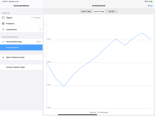The height and width of the screenshot is (116, 155).
Task: Tap Mehr Probleme holen
Action: (x=21, y=57)
